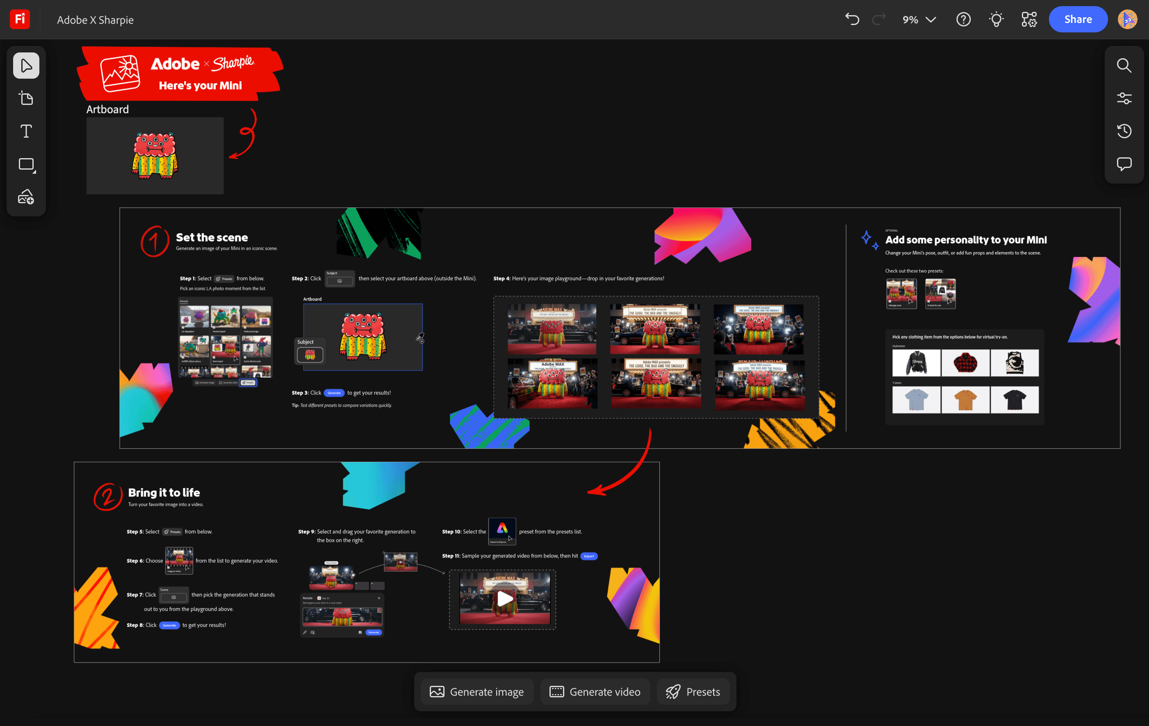Open the user profile avatar menu
The height and width of the screenshot is (726, 1149).
click(1127, 20)
